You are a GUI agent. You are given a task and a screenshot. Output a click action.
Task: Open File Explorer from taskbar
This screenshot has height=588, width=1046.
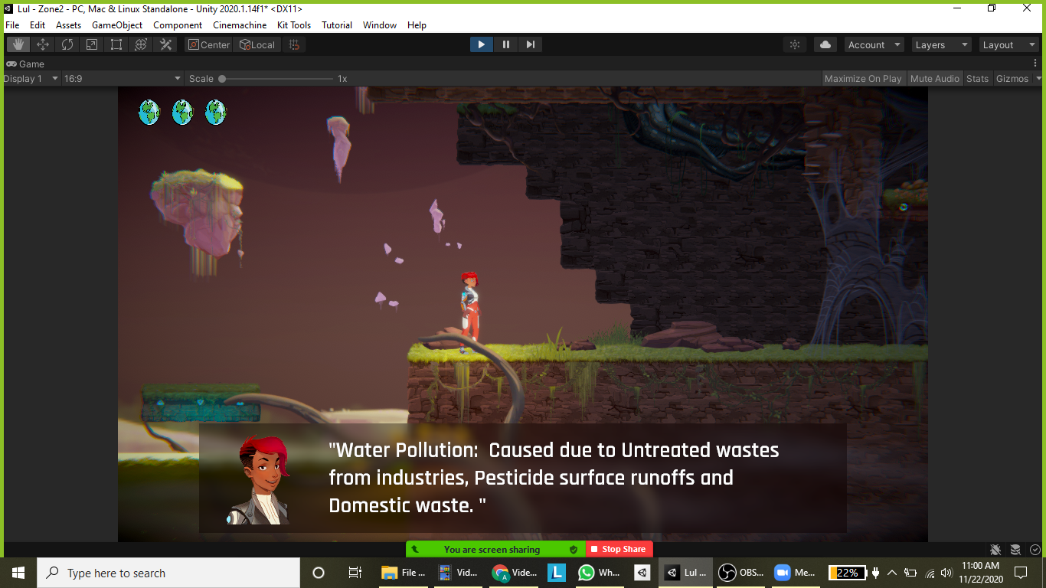[404, 573]
